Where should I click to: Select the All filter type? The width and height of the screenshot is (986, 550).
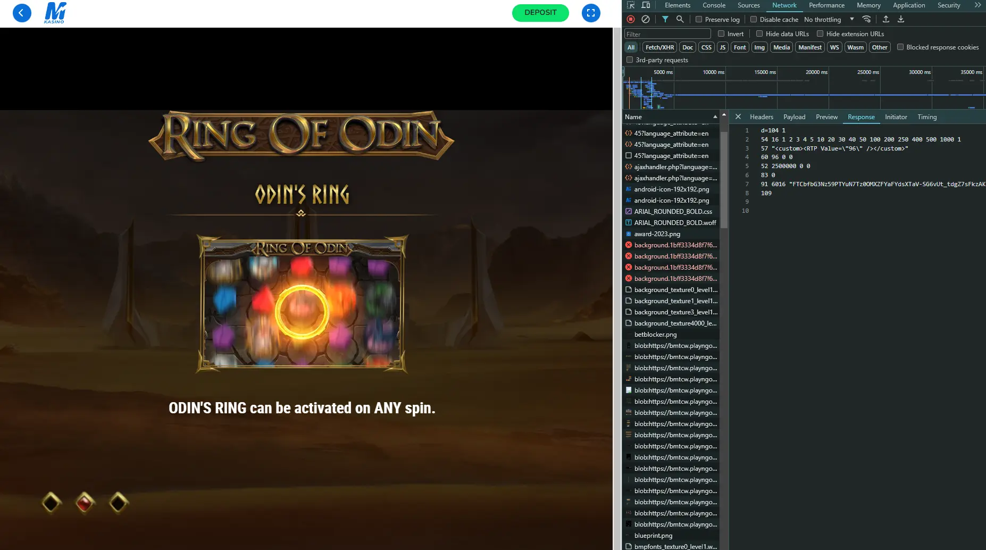point(631,47)
